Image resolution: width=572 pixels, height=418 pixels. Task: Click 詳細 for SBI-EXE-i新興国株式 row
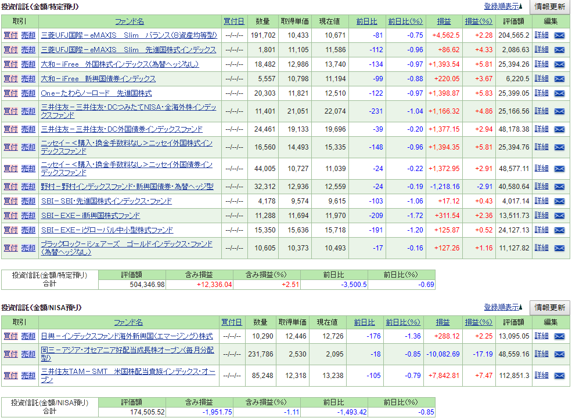tap(541, 215)
